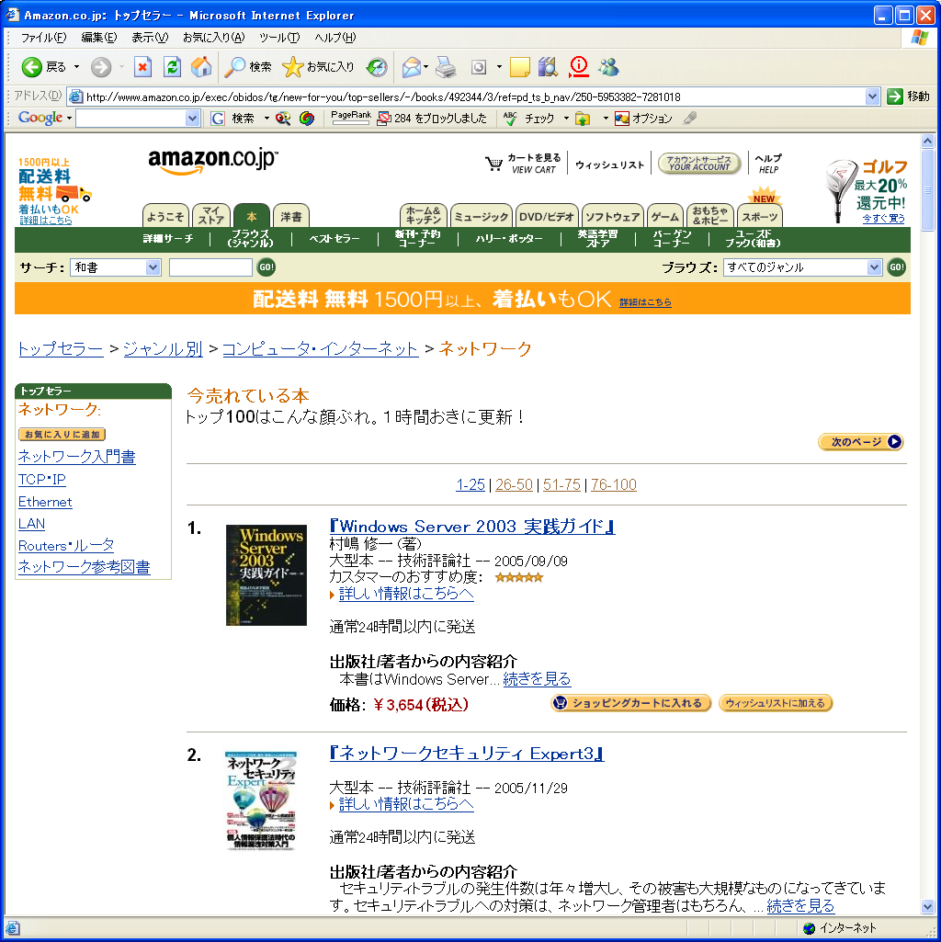Click PageRank indicator in Google toolbar
This screenshot has height=942, width=941.
coord(351,118)
